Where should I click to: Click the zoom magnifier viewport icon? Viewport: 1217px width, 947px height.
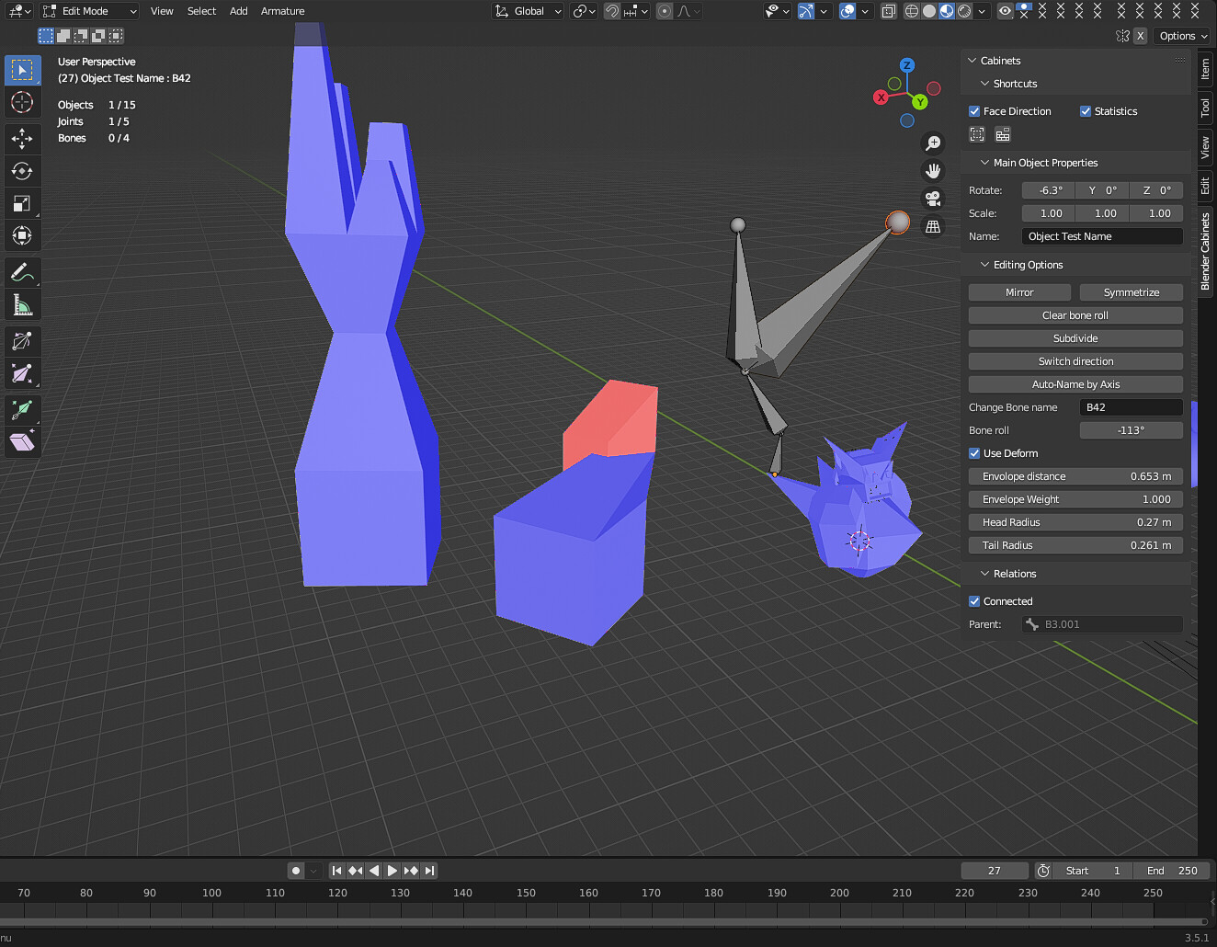click(933, 143)
